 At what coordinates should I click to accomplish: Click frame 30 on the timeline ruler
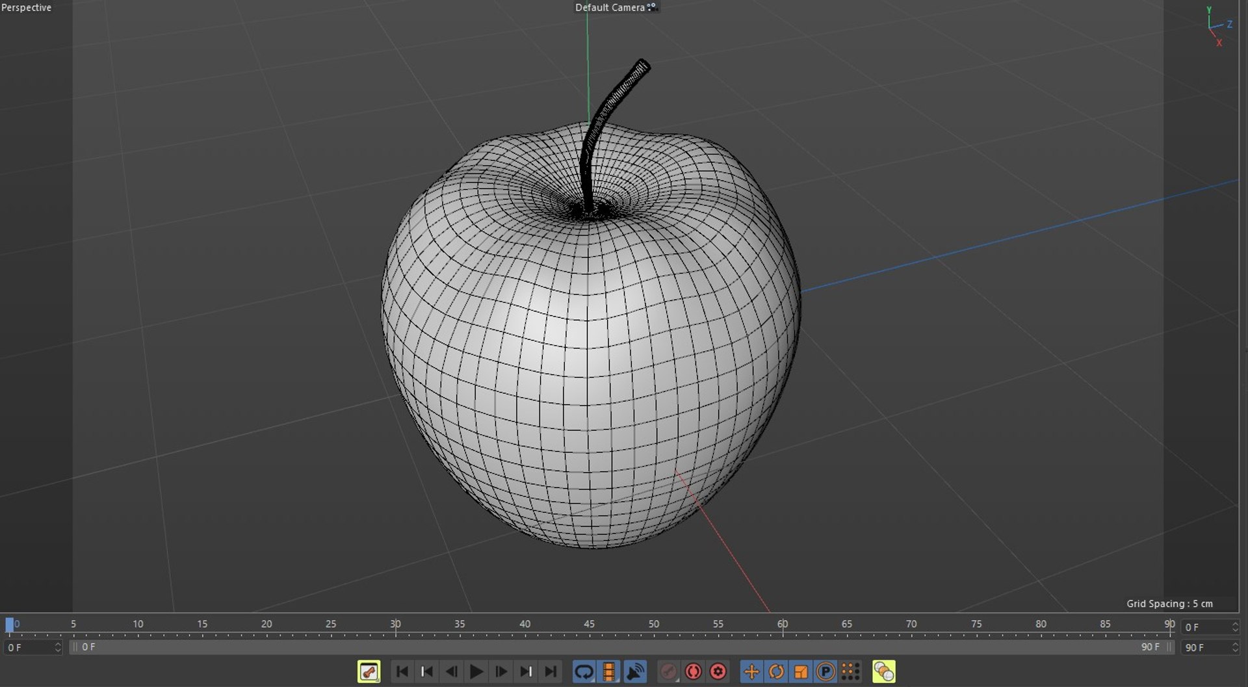click(x=395, y=625)
